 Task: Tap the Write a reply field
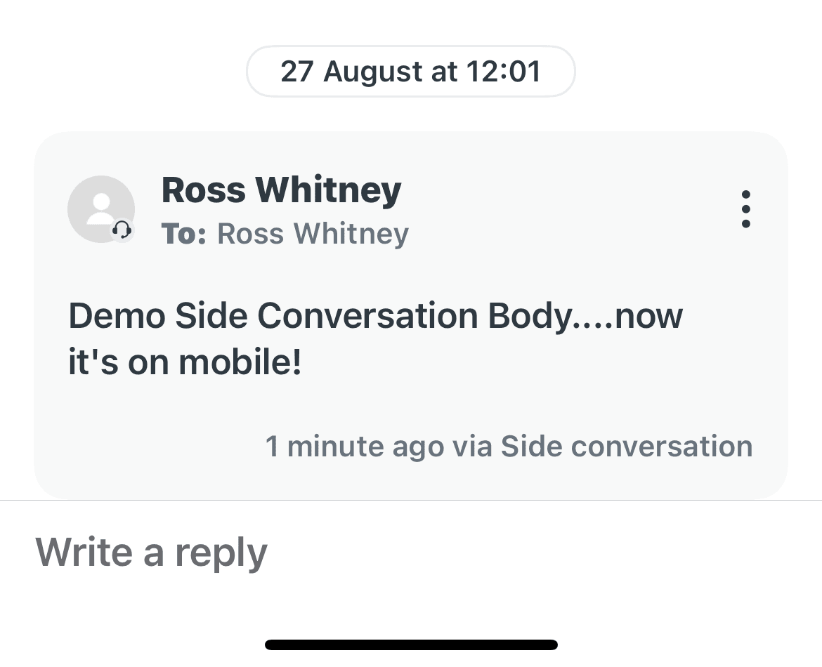tap(151, 552)
